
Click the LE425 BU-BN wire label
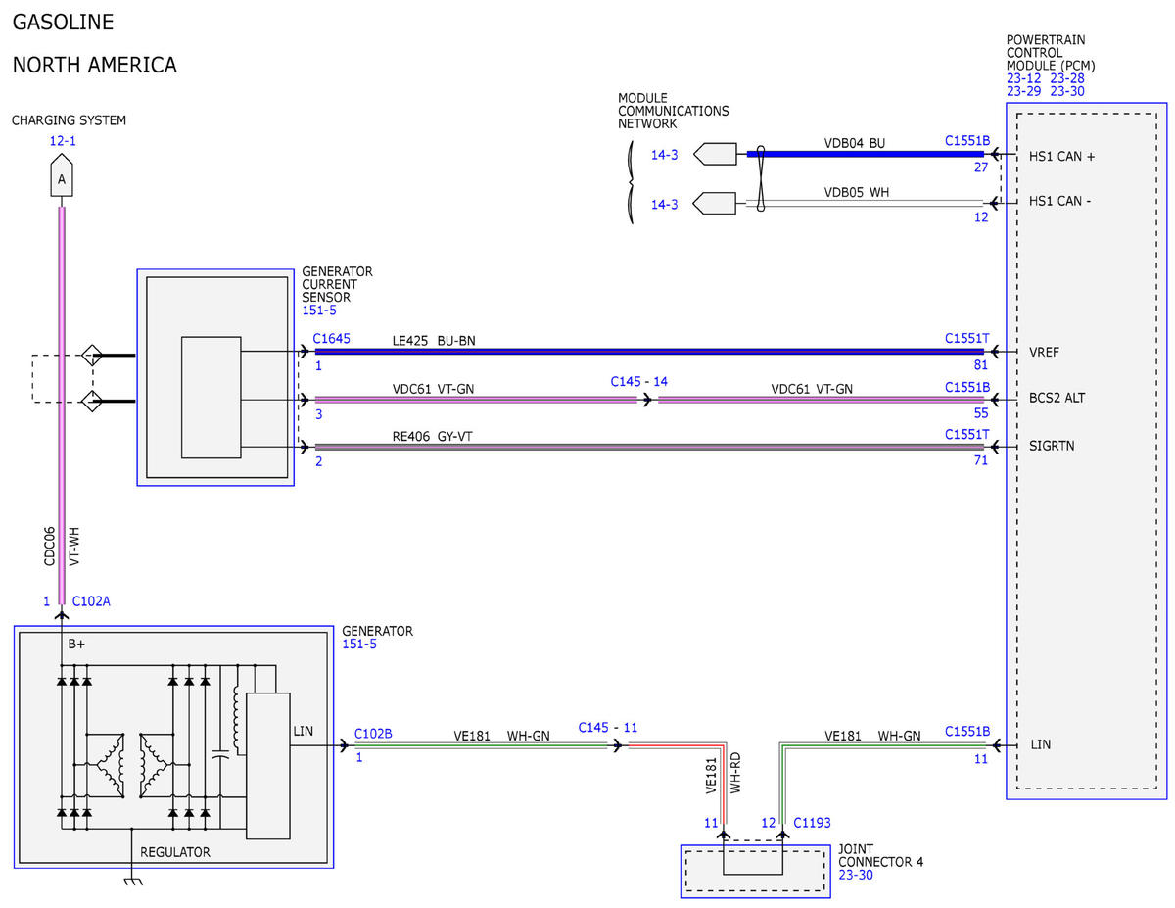[x=434, y=339]
